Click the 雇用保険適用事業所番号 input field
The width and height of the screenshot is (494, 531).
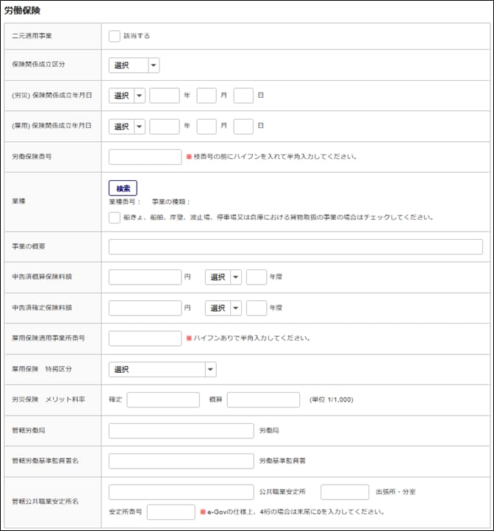pyautogui.click(x=145, y=338)
